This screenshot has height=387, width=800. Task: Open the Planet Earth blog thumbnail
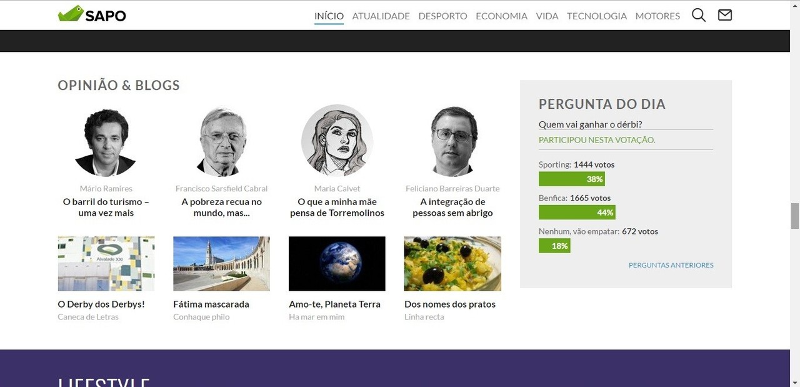click(x=337, y=263)
